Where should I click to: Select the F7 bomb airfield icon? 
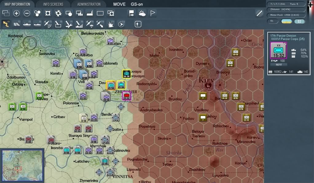point(69,24)
